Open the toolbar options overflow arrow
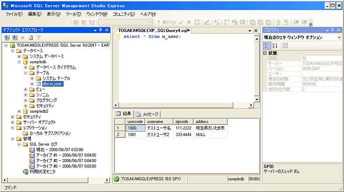 (310, 22)
